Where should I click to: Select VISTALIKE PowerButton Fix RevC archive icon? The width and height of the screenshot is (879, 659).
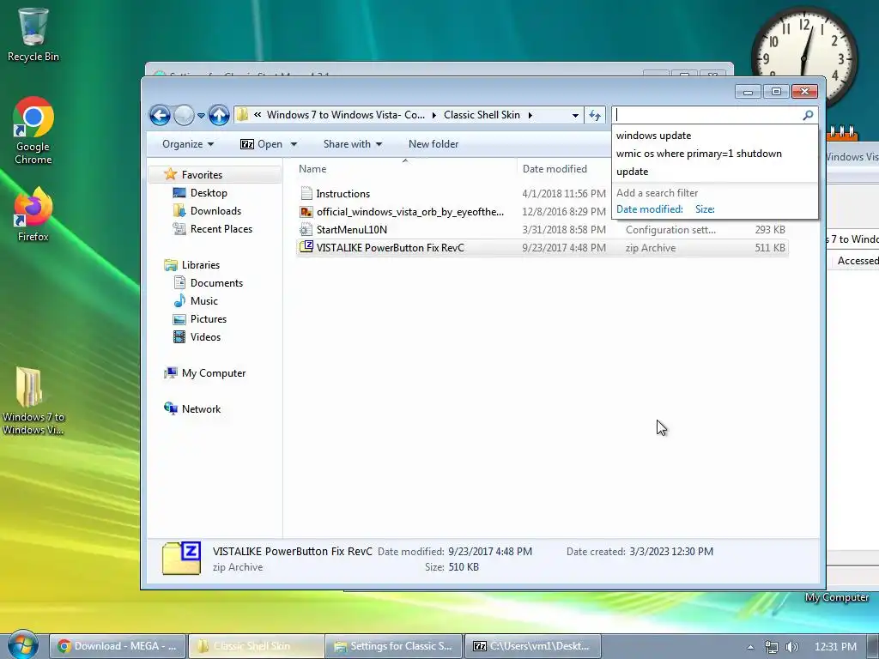click(306, 247)
